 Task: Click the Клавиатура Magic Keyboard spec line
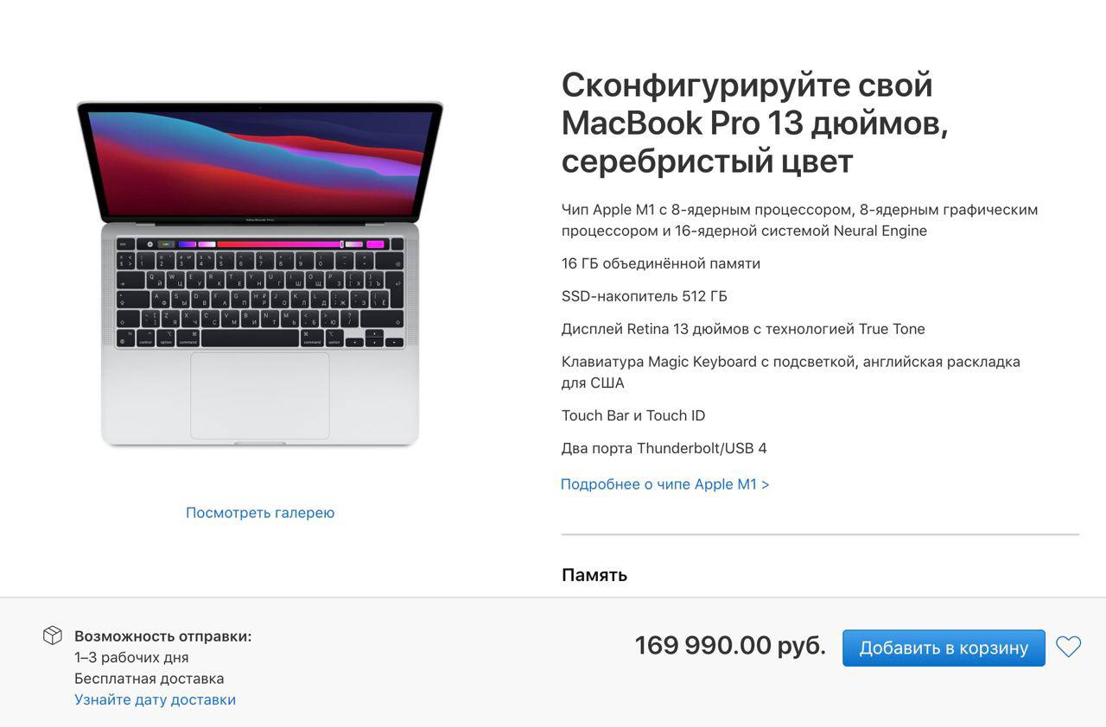(791, 372)
